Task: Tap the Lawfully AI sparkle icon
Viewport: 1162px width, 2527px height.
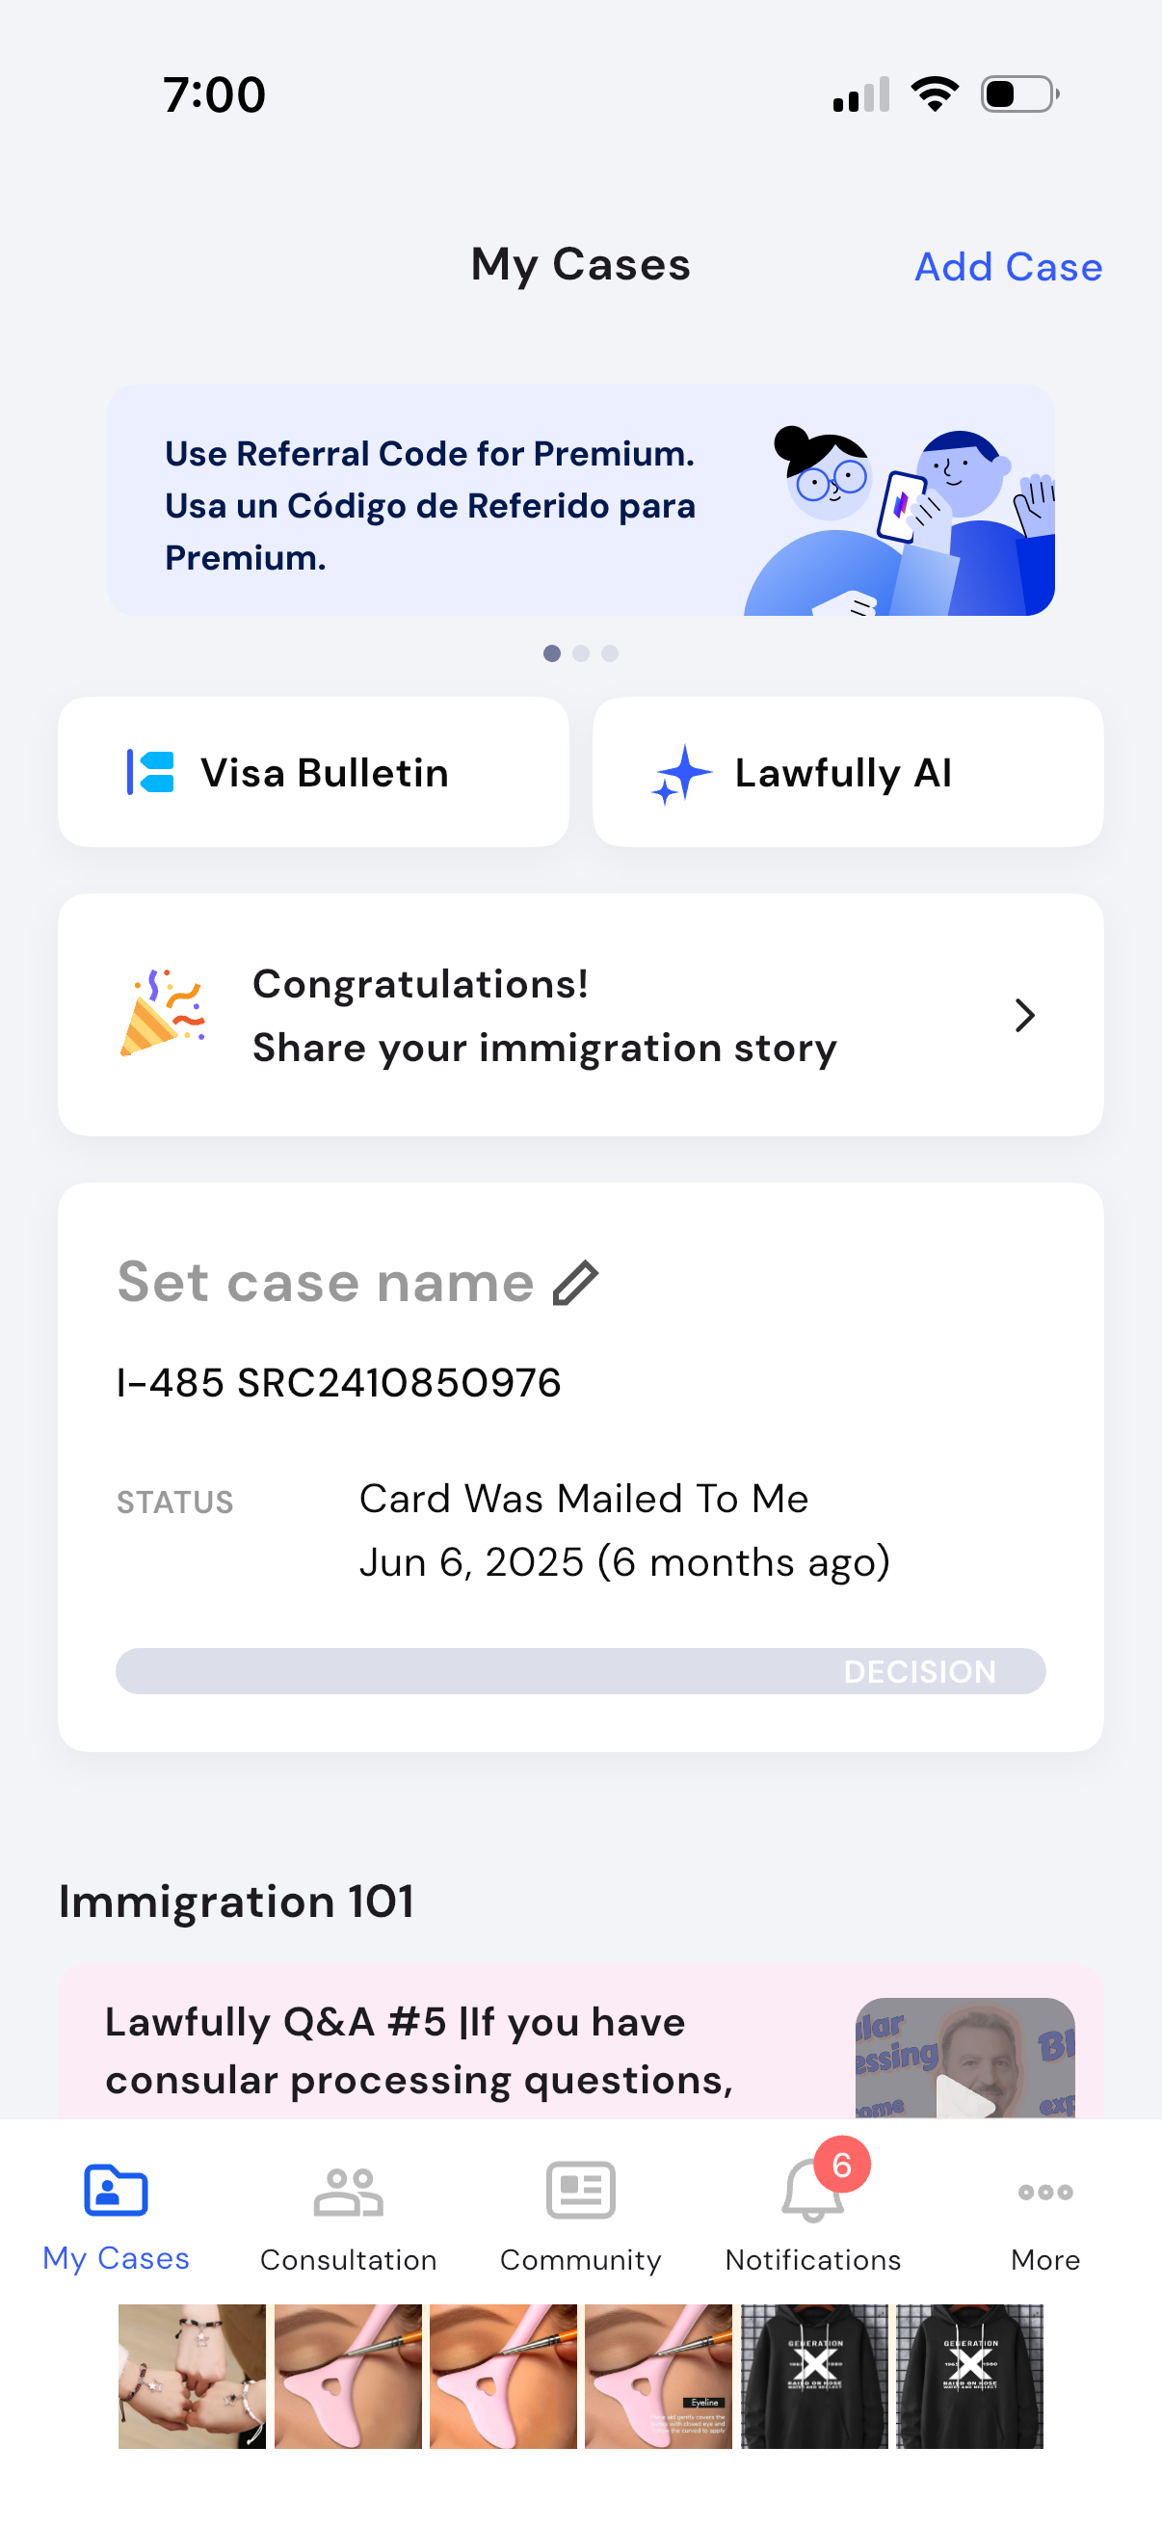Action: coord(681,773)
